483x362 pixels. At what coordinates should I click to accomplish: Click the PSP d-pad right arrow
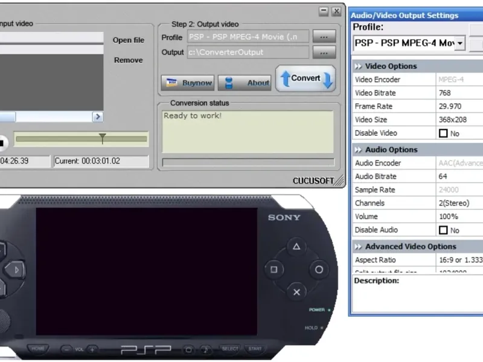pyautogui.click(x=14, y=270)
